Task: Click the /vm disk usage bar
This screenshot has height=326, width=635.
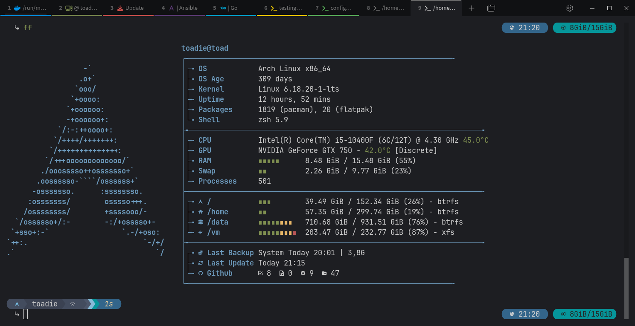Action: coord(277,233)
